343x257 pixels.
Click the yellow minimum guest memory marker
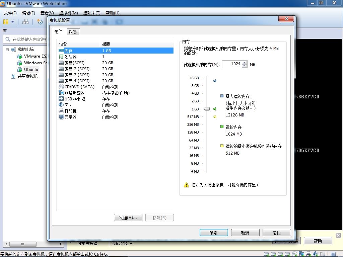(215, 117)
